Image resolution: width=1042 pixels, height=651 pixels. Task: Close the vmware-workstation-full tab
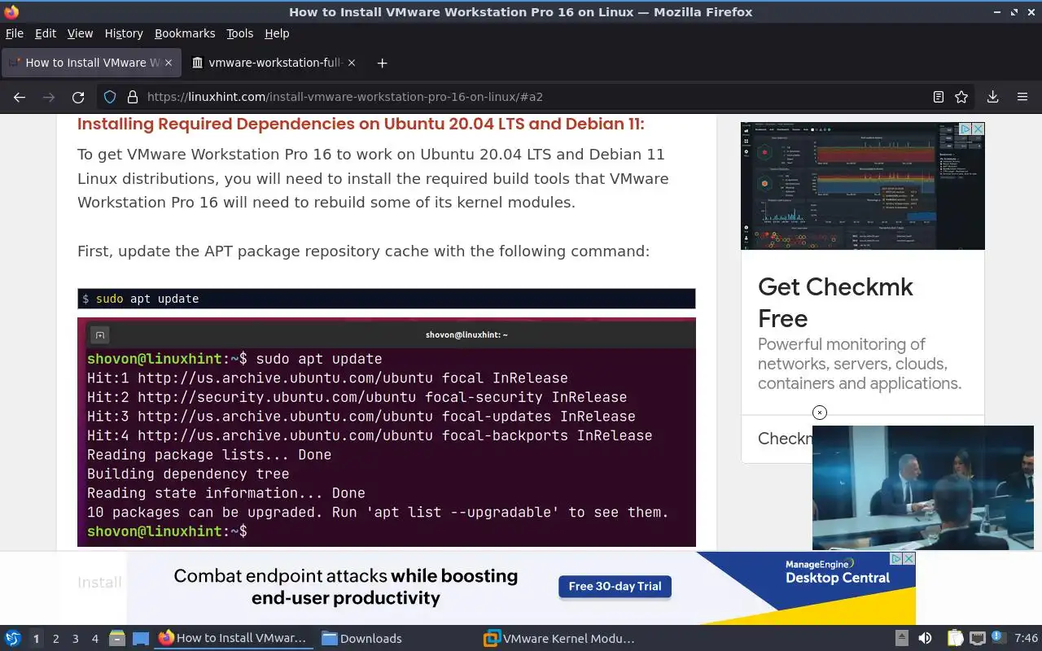pyautogui.click(x=352, y=63)
